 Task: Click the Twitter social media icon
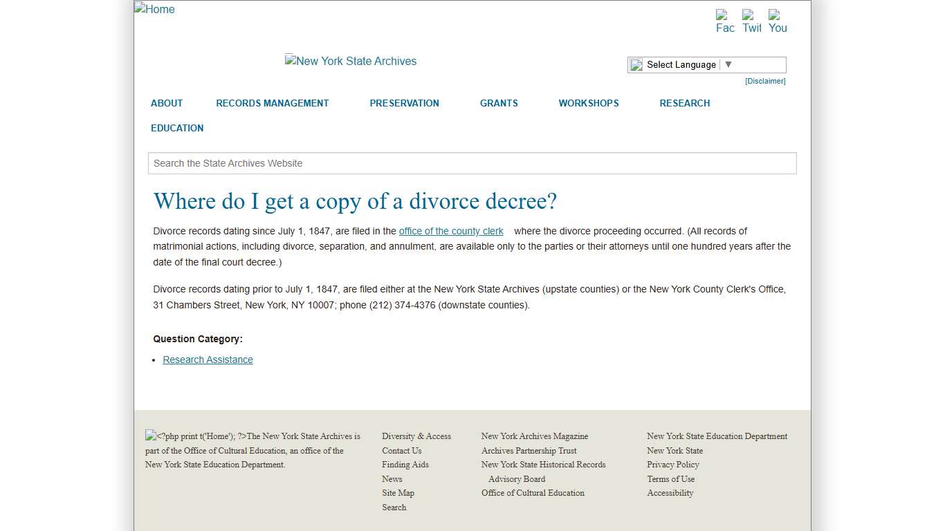pos(751,19)
